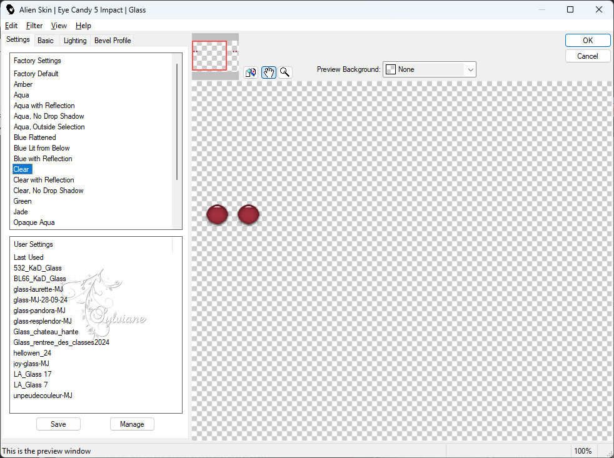The width and height of the screenshot is (614, 458).
Task: Select Aqua, Outside Selection preset
Action: pos(49,126)
